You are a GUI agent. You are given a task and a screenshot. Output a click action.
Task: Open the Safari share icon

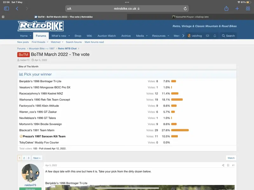point(226,9)
